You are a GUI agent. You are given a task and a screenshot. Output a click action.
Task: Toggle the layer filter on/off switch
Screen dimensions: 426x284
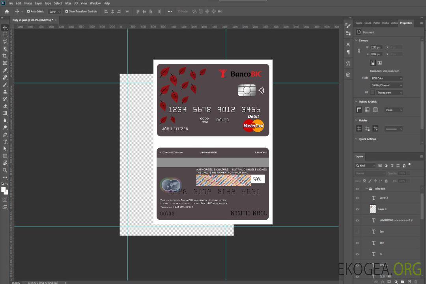coord(409,165)
